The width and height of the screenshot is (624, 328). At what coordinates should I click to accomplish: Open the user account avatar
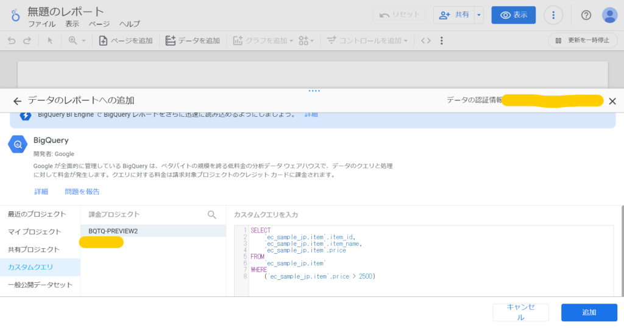click(609, 15)
